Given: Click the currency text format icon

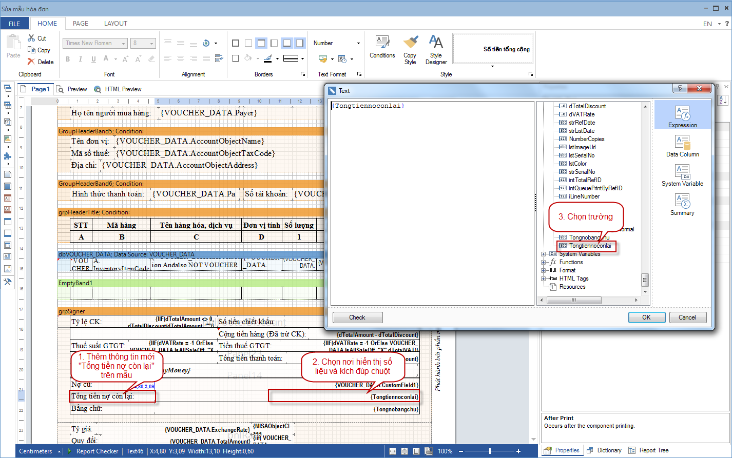Looking at the screenshot, I should coord(323,58).
